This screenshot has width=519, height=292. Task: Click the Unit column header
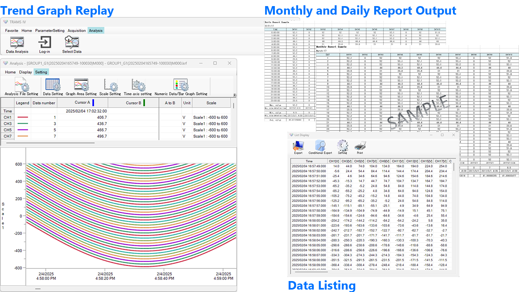[x=187, y=103]
